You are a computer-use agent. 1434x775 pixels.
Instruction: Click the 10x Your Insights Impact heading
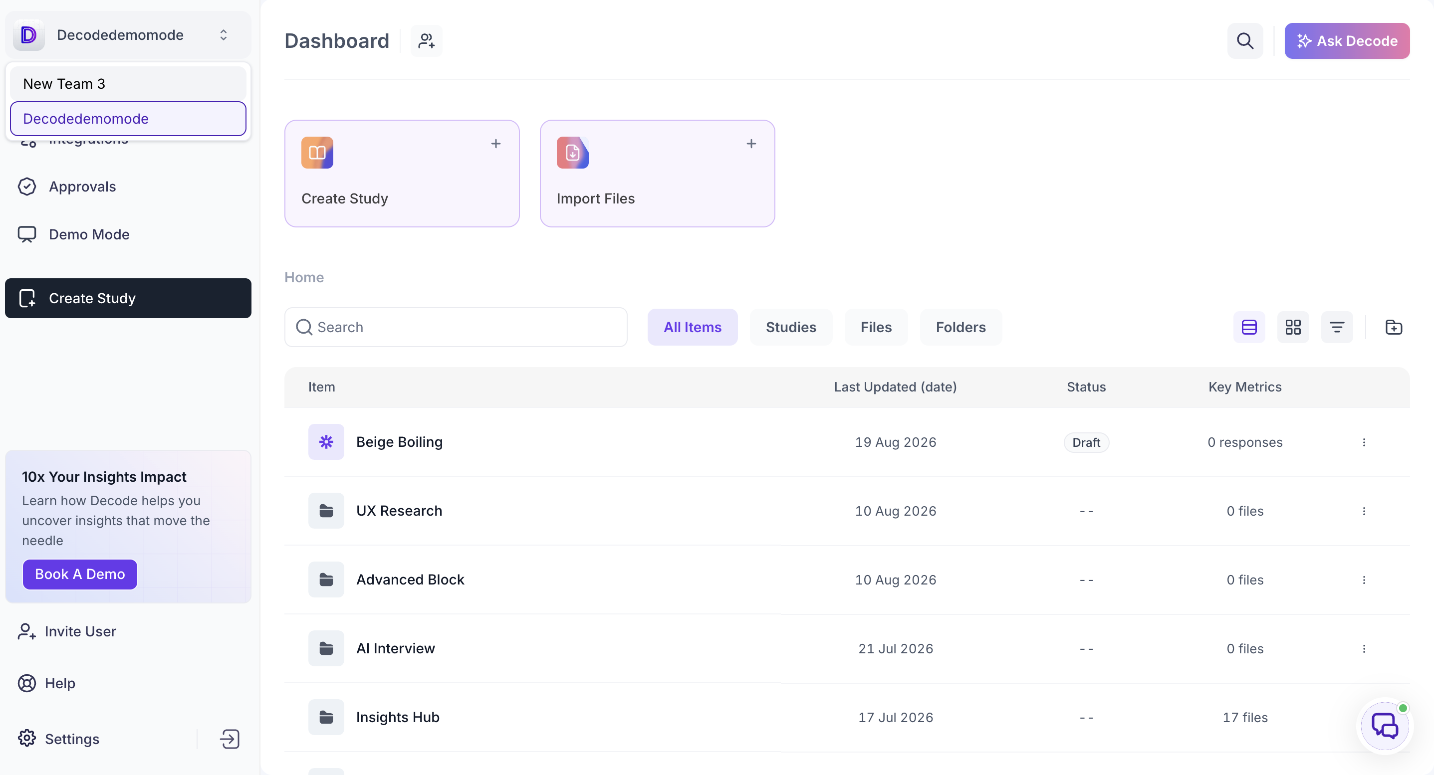104,477
